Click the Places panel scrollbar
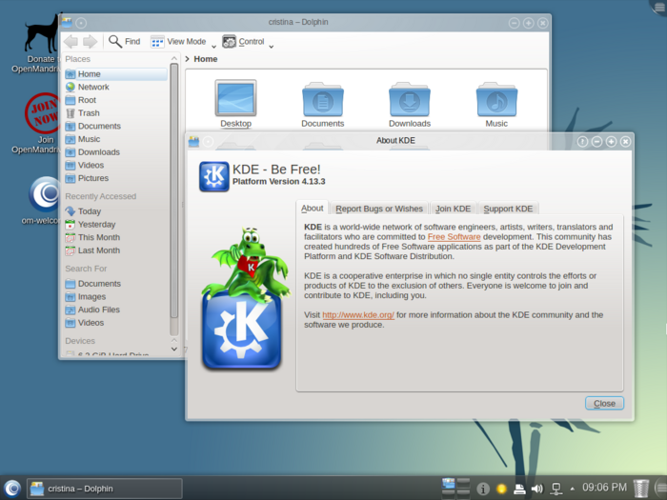 [x=173, y=190]
